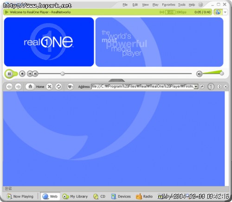The height and width of the screenshot is (202, 232).
Task: Open the Edit menu
Action: pos(135,5)
